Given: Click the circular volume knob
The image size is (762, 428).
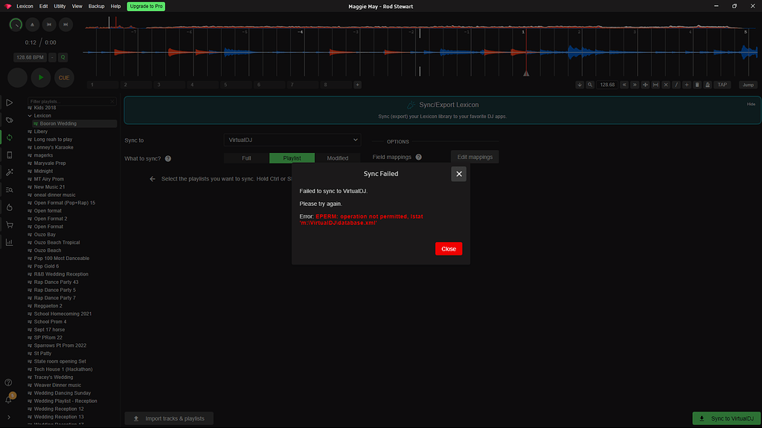Looking at the screenshot, I should point(16,25).
